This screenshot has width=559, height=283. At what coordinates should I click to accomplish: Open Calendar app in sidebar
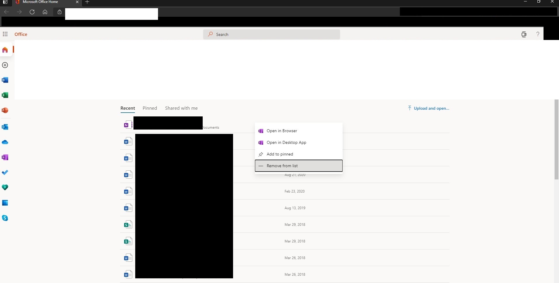point(5,203)
